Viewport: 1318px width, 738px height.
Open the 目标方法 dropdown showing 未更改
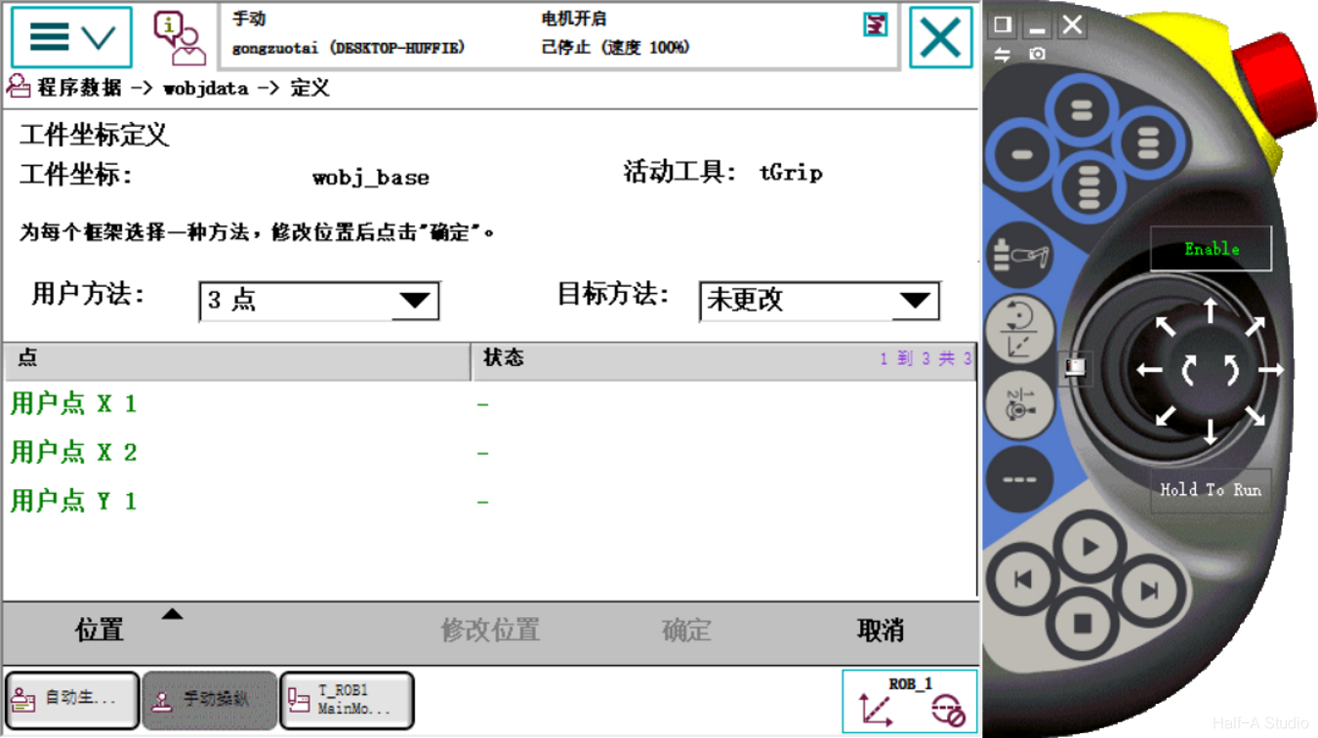pyautogui.click(x=819, y=301)
